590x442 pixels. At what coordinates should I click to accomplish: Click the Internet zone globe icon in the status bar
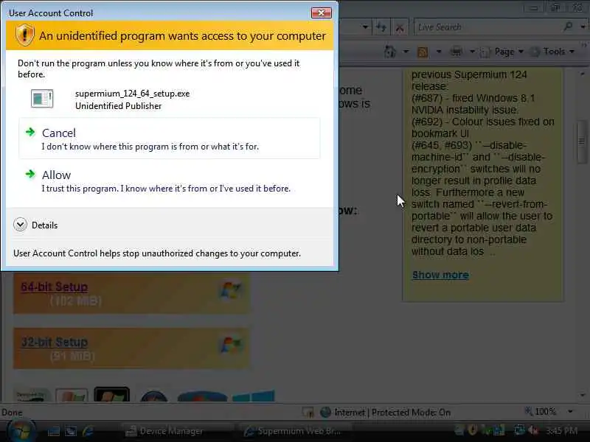coord(325,413)
